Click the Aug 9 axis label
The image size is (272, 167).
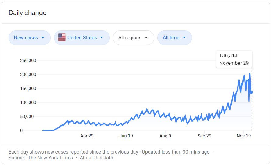point(165,136)
